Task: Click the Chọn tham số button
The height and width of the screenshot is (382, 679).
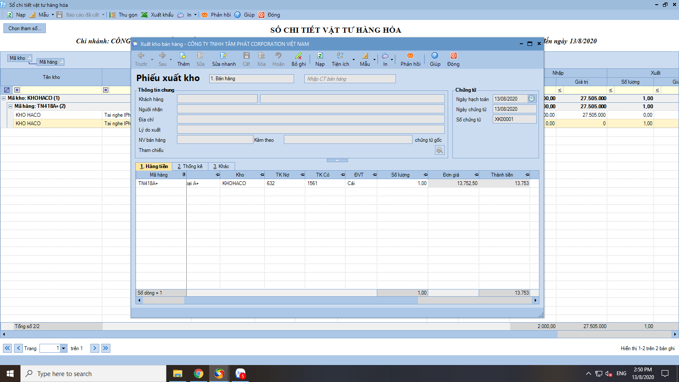Action: [x=25, y=28]
